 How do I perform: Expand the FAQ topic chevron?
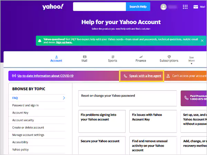64,98
